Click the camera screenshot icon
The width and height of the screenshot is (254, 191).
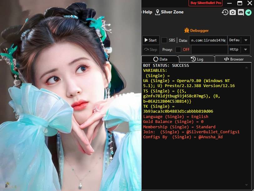(233, 12)
